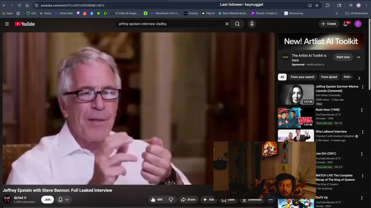Open the Notes bookmark

[46, 13]
